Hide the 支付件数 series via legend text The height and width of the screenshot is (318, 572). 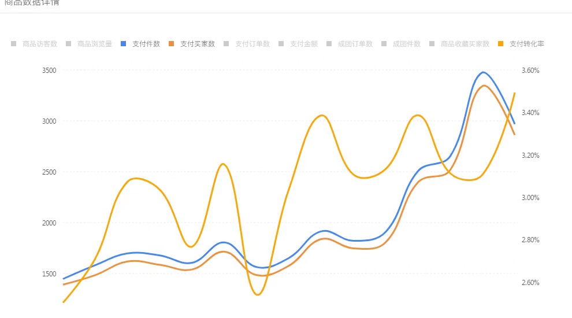[x=146, y=44]
